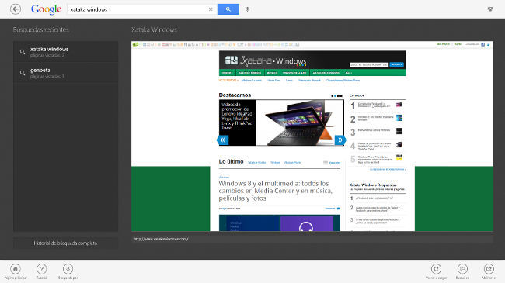
Task: Click next-slide arrow in Destacamos carousel
Action: click(340, 140)
